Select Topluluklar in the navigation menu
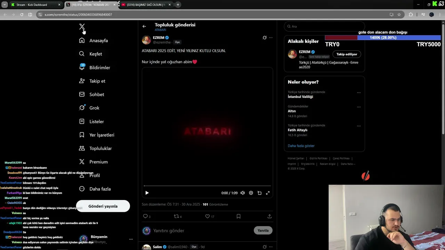The height and width of the screenshot is (250, 445). [x=96, y=148]
